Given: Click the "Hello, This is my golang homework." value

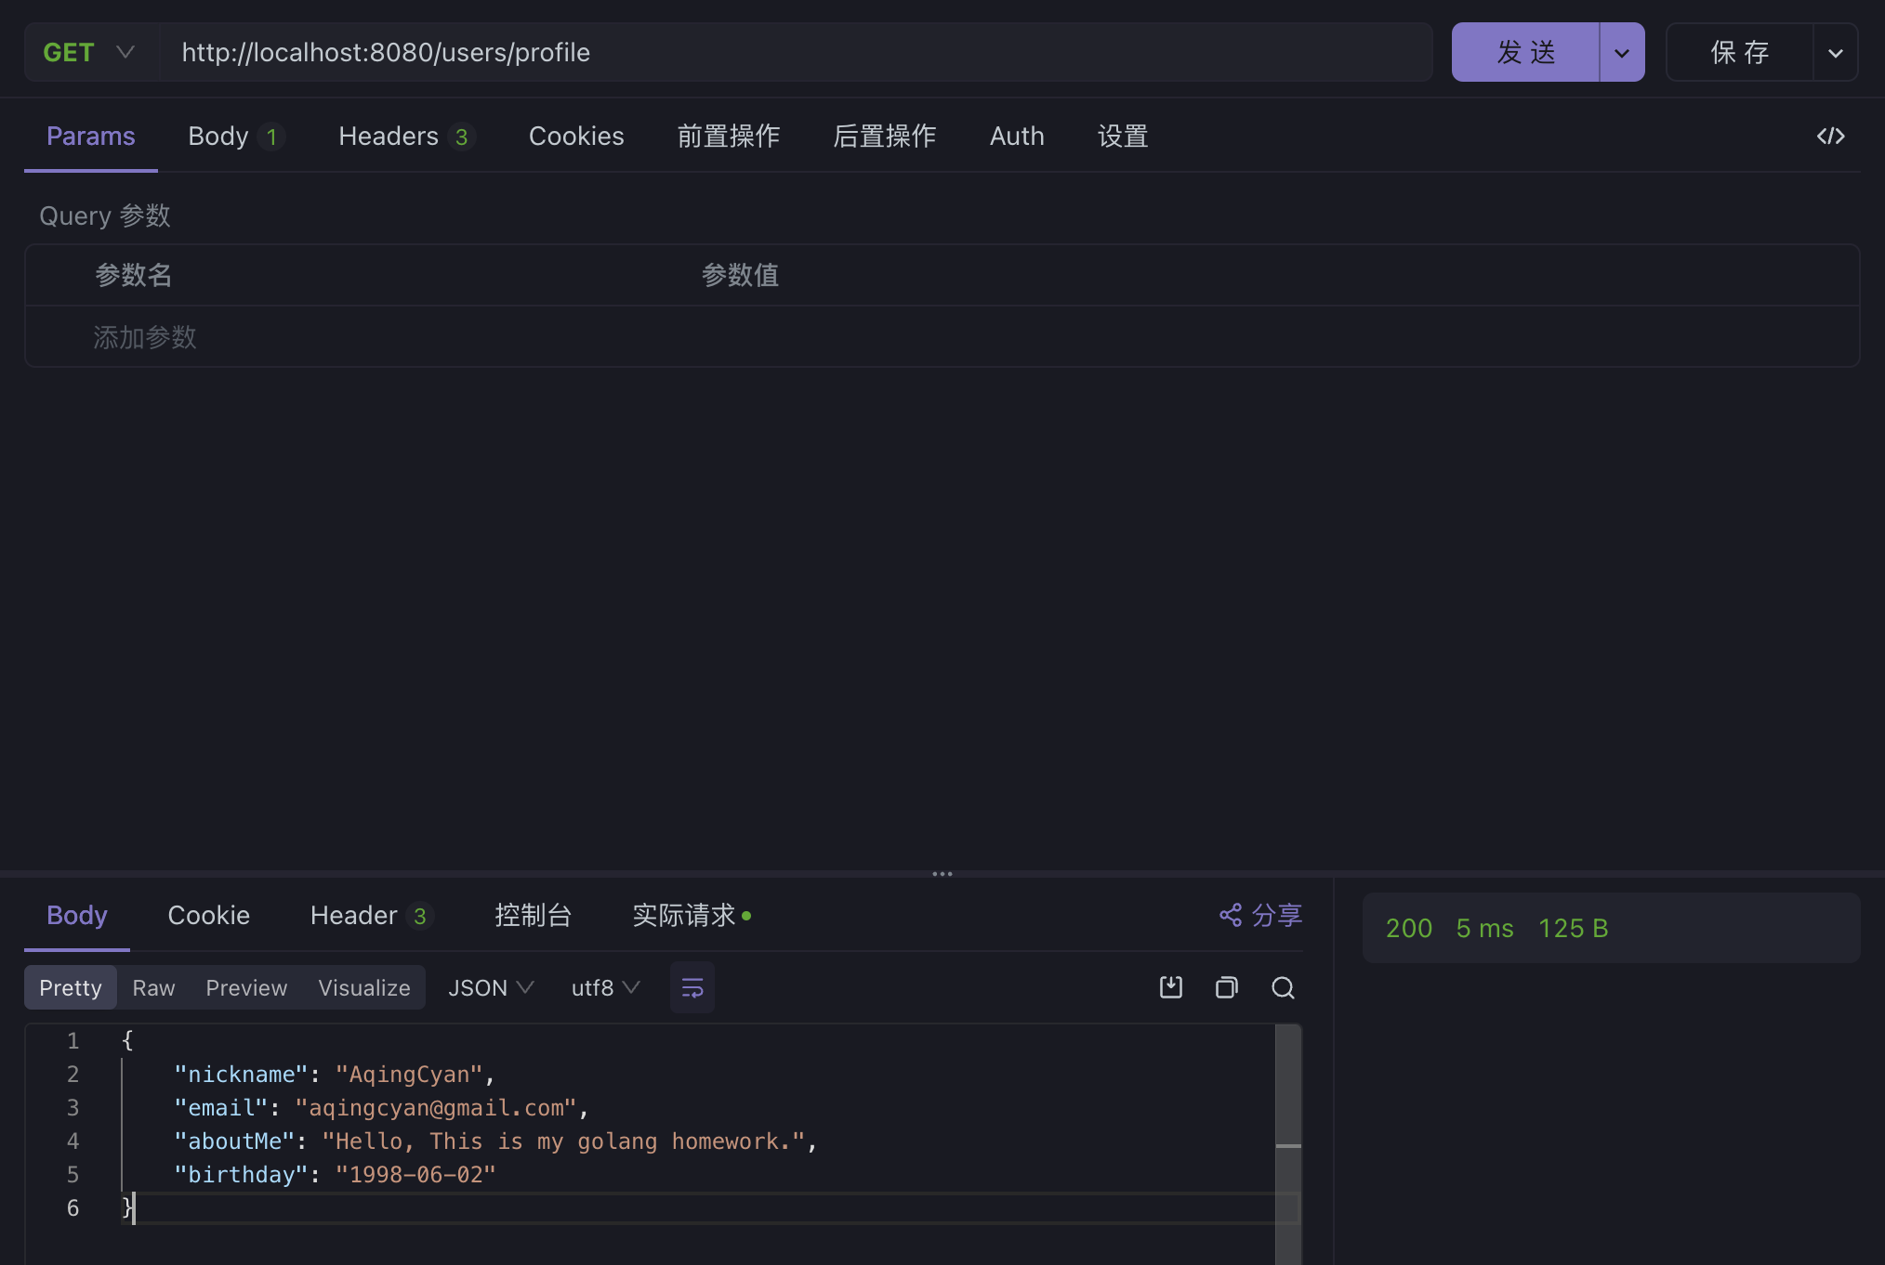Looking at the screenshot, I should (563, 1141).
